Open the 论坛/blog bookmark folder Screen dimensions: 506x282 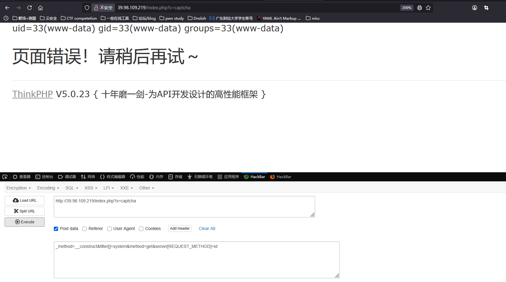(x=144, y=18)
